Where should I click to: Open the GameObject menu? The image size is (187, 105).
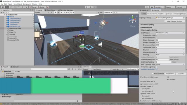click(18, 4)
